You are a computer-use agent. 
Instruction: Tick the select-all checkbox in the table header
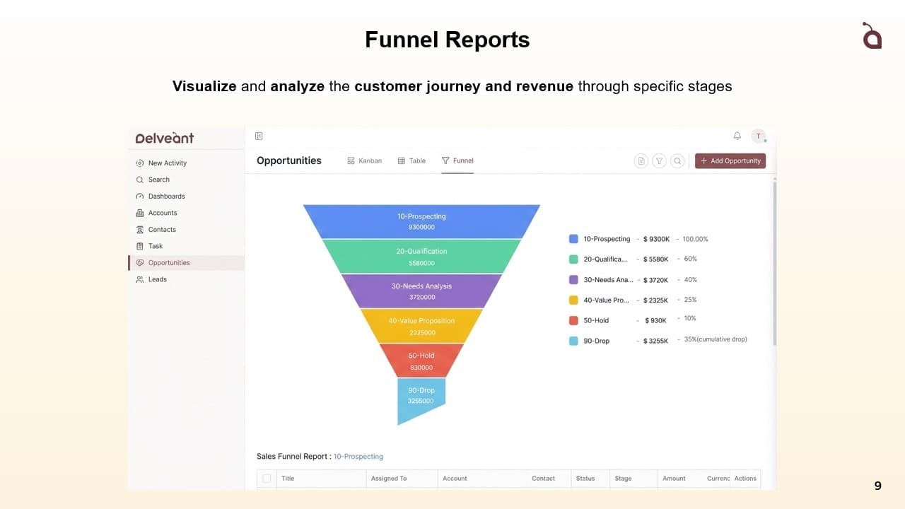267,479
